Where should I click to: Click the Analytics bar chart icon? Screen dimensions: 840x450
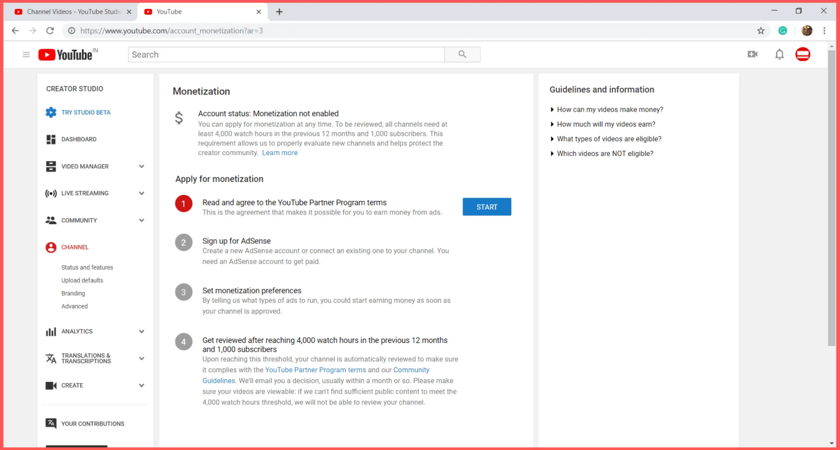click(51, 331)
